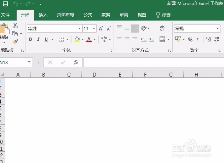Click the 搜索 lightbulb search box
Viewport: 224px width, 163px height.
(163, 15)
